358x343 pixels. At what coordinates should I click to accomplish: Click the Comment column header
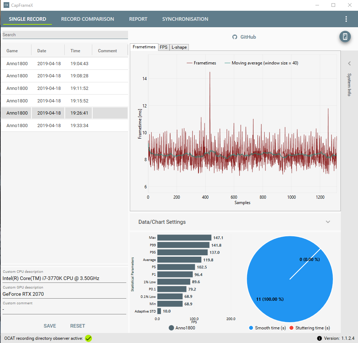(x=107, y=51)
